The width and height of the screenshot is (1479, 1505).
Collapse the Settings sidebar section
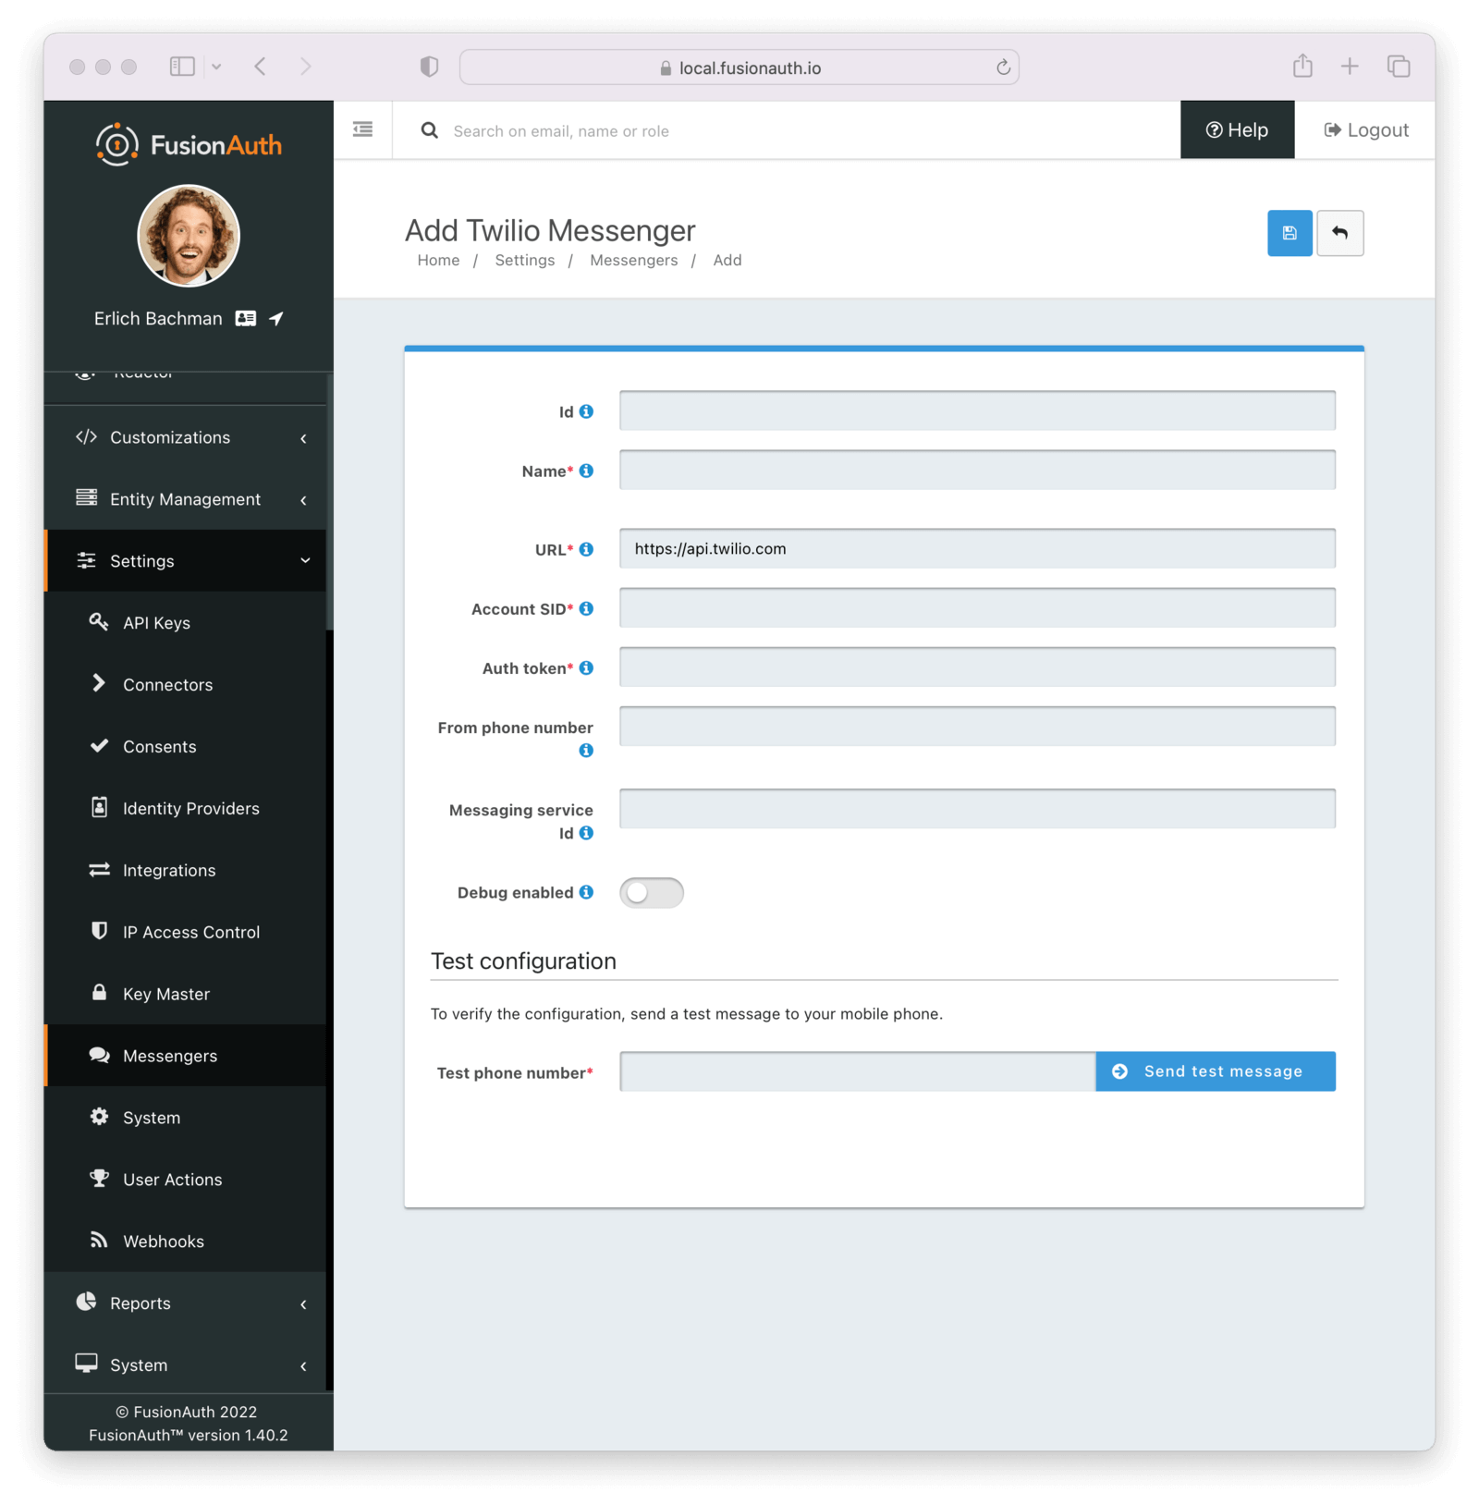click(185, 561)
